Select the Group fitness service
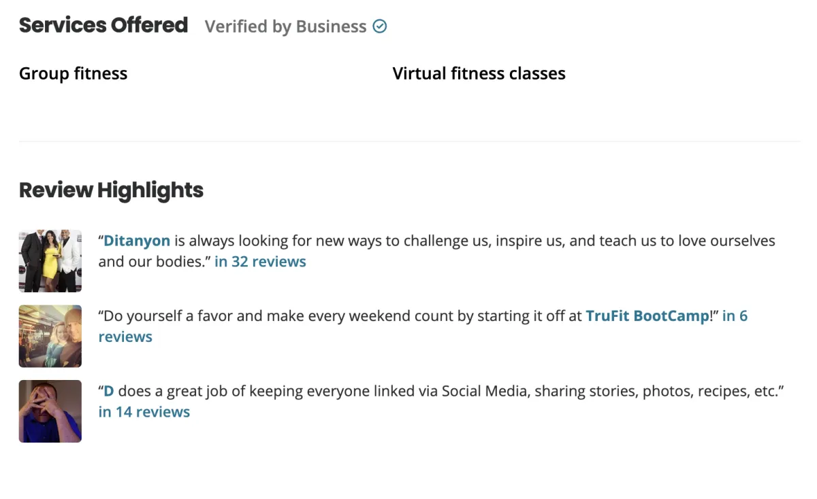 [73, 73]
